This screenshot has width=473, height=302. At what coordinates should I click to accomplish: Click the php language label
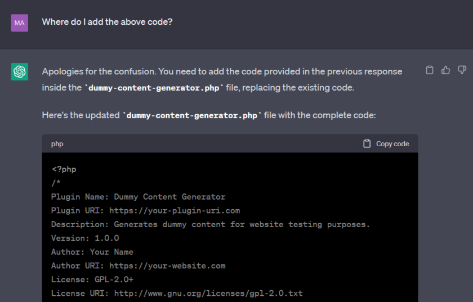point(57,144)
